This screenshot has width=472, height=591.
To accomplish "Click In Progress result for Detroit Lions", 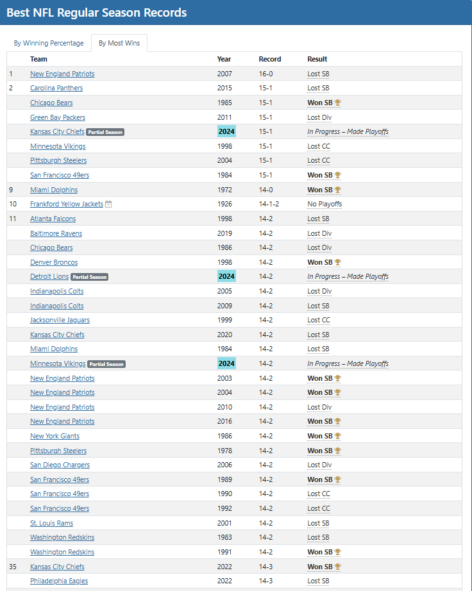I will (x=348, y=276).
